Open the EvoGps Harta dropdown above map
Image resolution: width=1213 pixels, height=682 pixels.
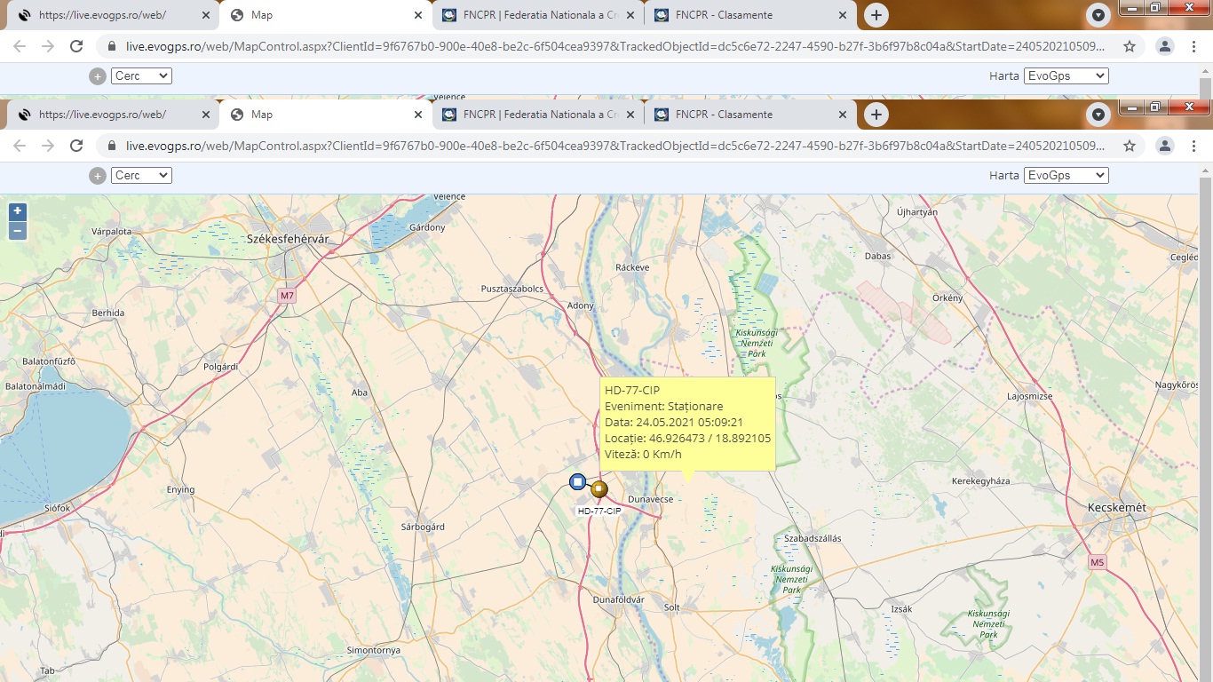[x=1066, y=176]
